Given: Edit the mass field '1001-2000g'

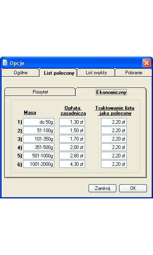Looking at the screenshot, I should [x=39, y=164].
